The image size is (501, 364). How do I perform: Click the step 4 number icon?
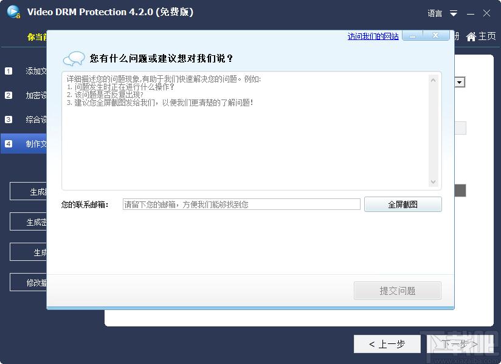point(9,143)
